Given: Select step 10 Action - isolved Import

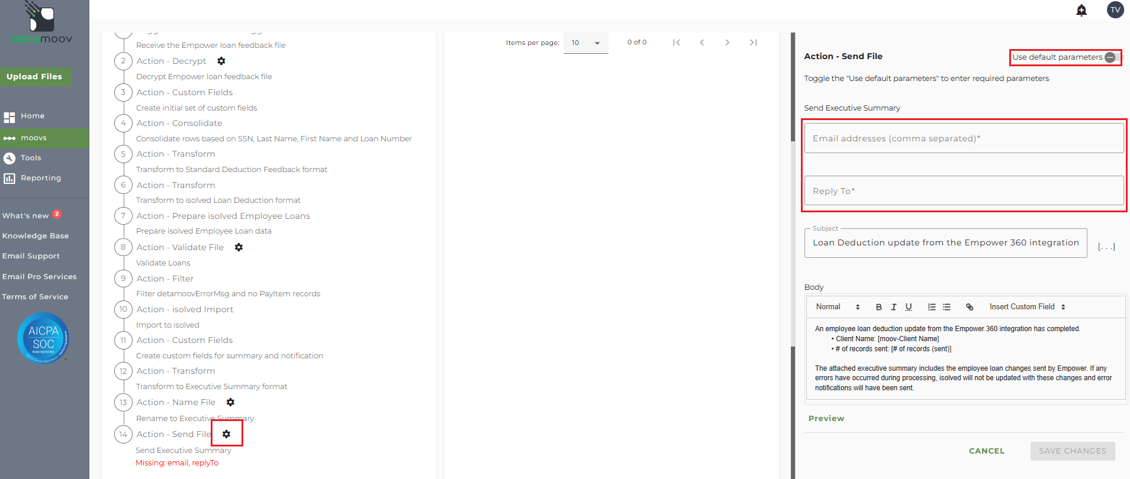Looking at the screenshot, I should tap(185, 309).
